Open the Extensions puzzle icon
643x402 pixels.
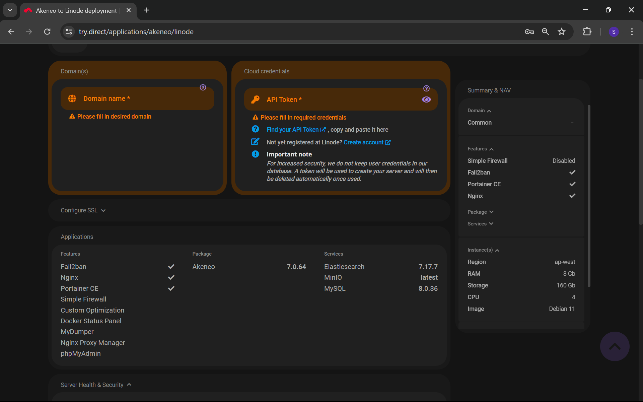(x=587, y=31)
